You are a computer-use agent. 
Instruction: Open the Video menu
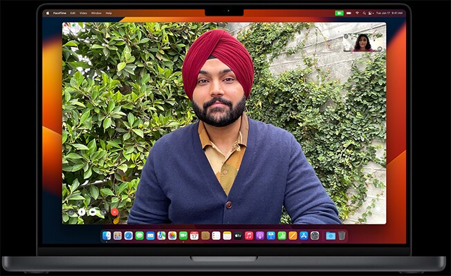tap(83, 12)
